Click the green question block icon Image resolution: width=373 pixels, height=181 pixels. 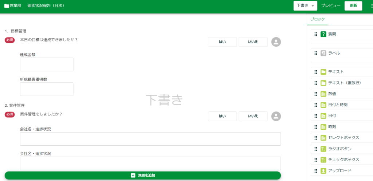pyautogui.click(x=323, y=34)
